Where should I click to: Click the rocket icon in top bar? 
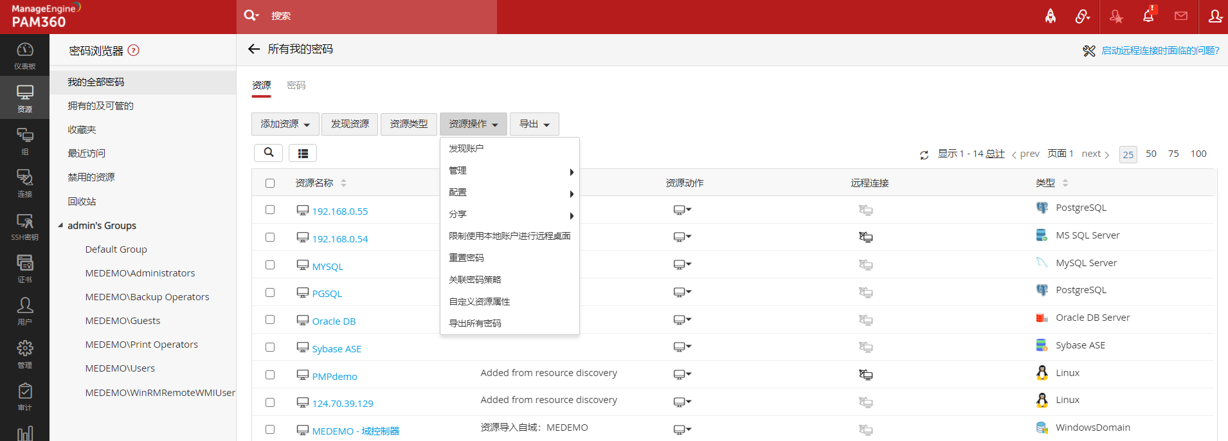tap(1051, 16)
